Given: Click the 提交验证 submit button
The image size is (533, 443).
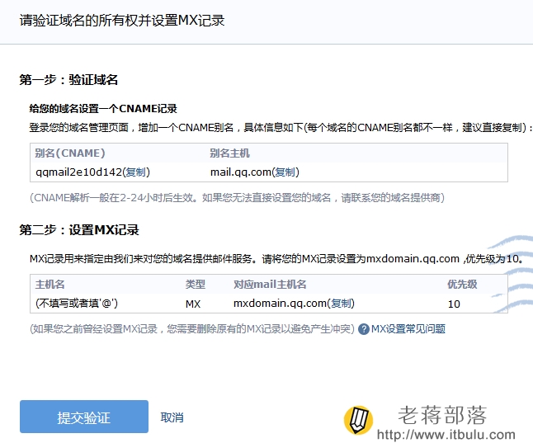Looking at the screenshot, I should coord(84,417).
